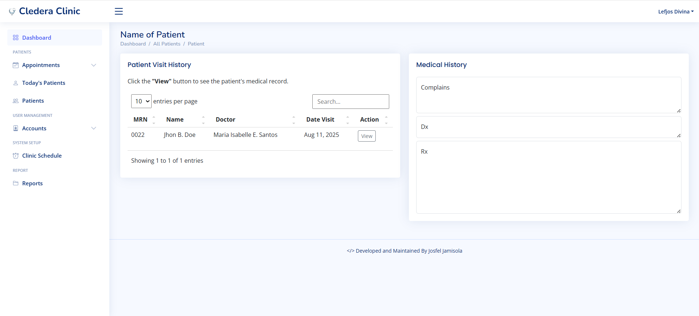Click the Clinic Schedule clock icon
699x316 pixels.
pyautogui.click(x=16, y=156)
